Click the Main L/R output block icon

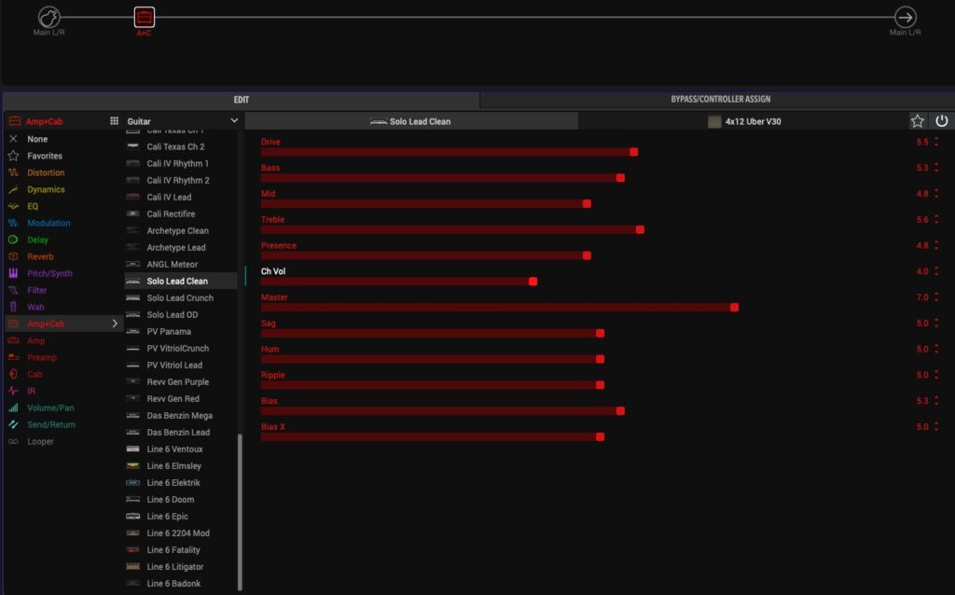pyautogui.click(x=905, y=17)
